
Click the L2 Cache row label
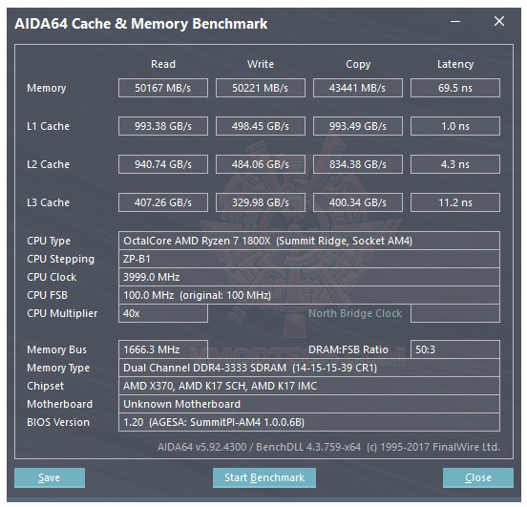pyautogui.click(x=48, y=164)
